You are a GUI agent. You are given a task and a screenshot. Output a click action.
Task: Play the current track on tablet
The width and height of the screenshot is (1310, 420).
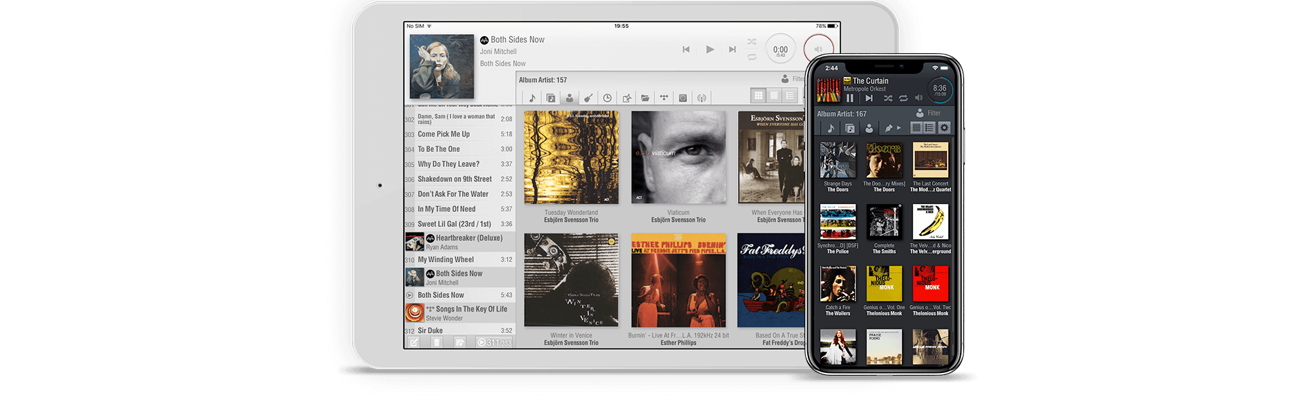(x=710, y=49)
